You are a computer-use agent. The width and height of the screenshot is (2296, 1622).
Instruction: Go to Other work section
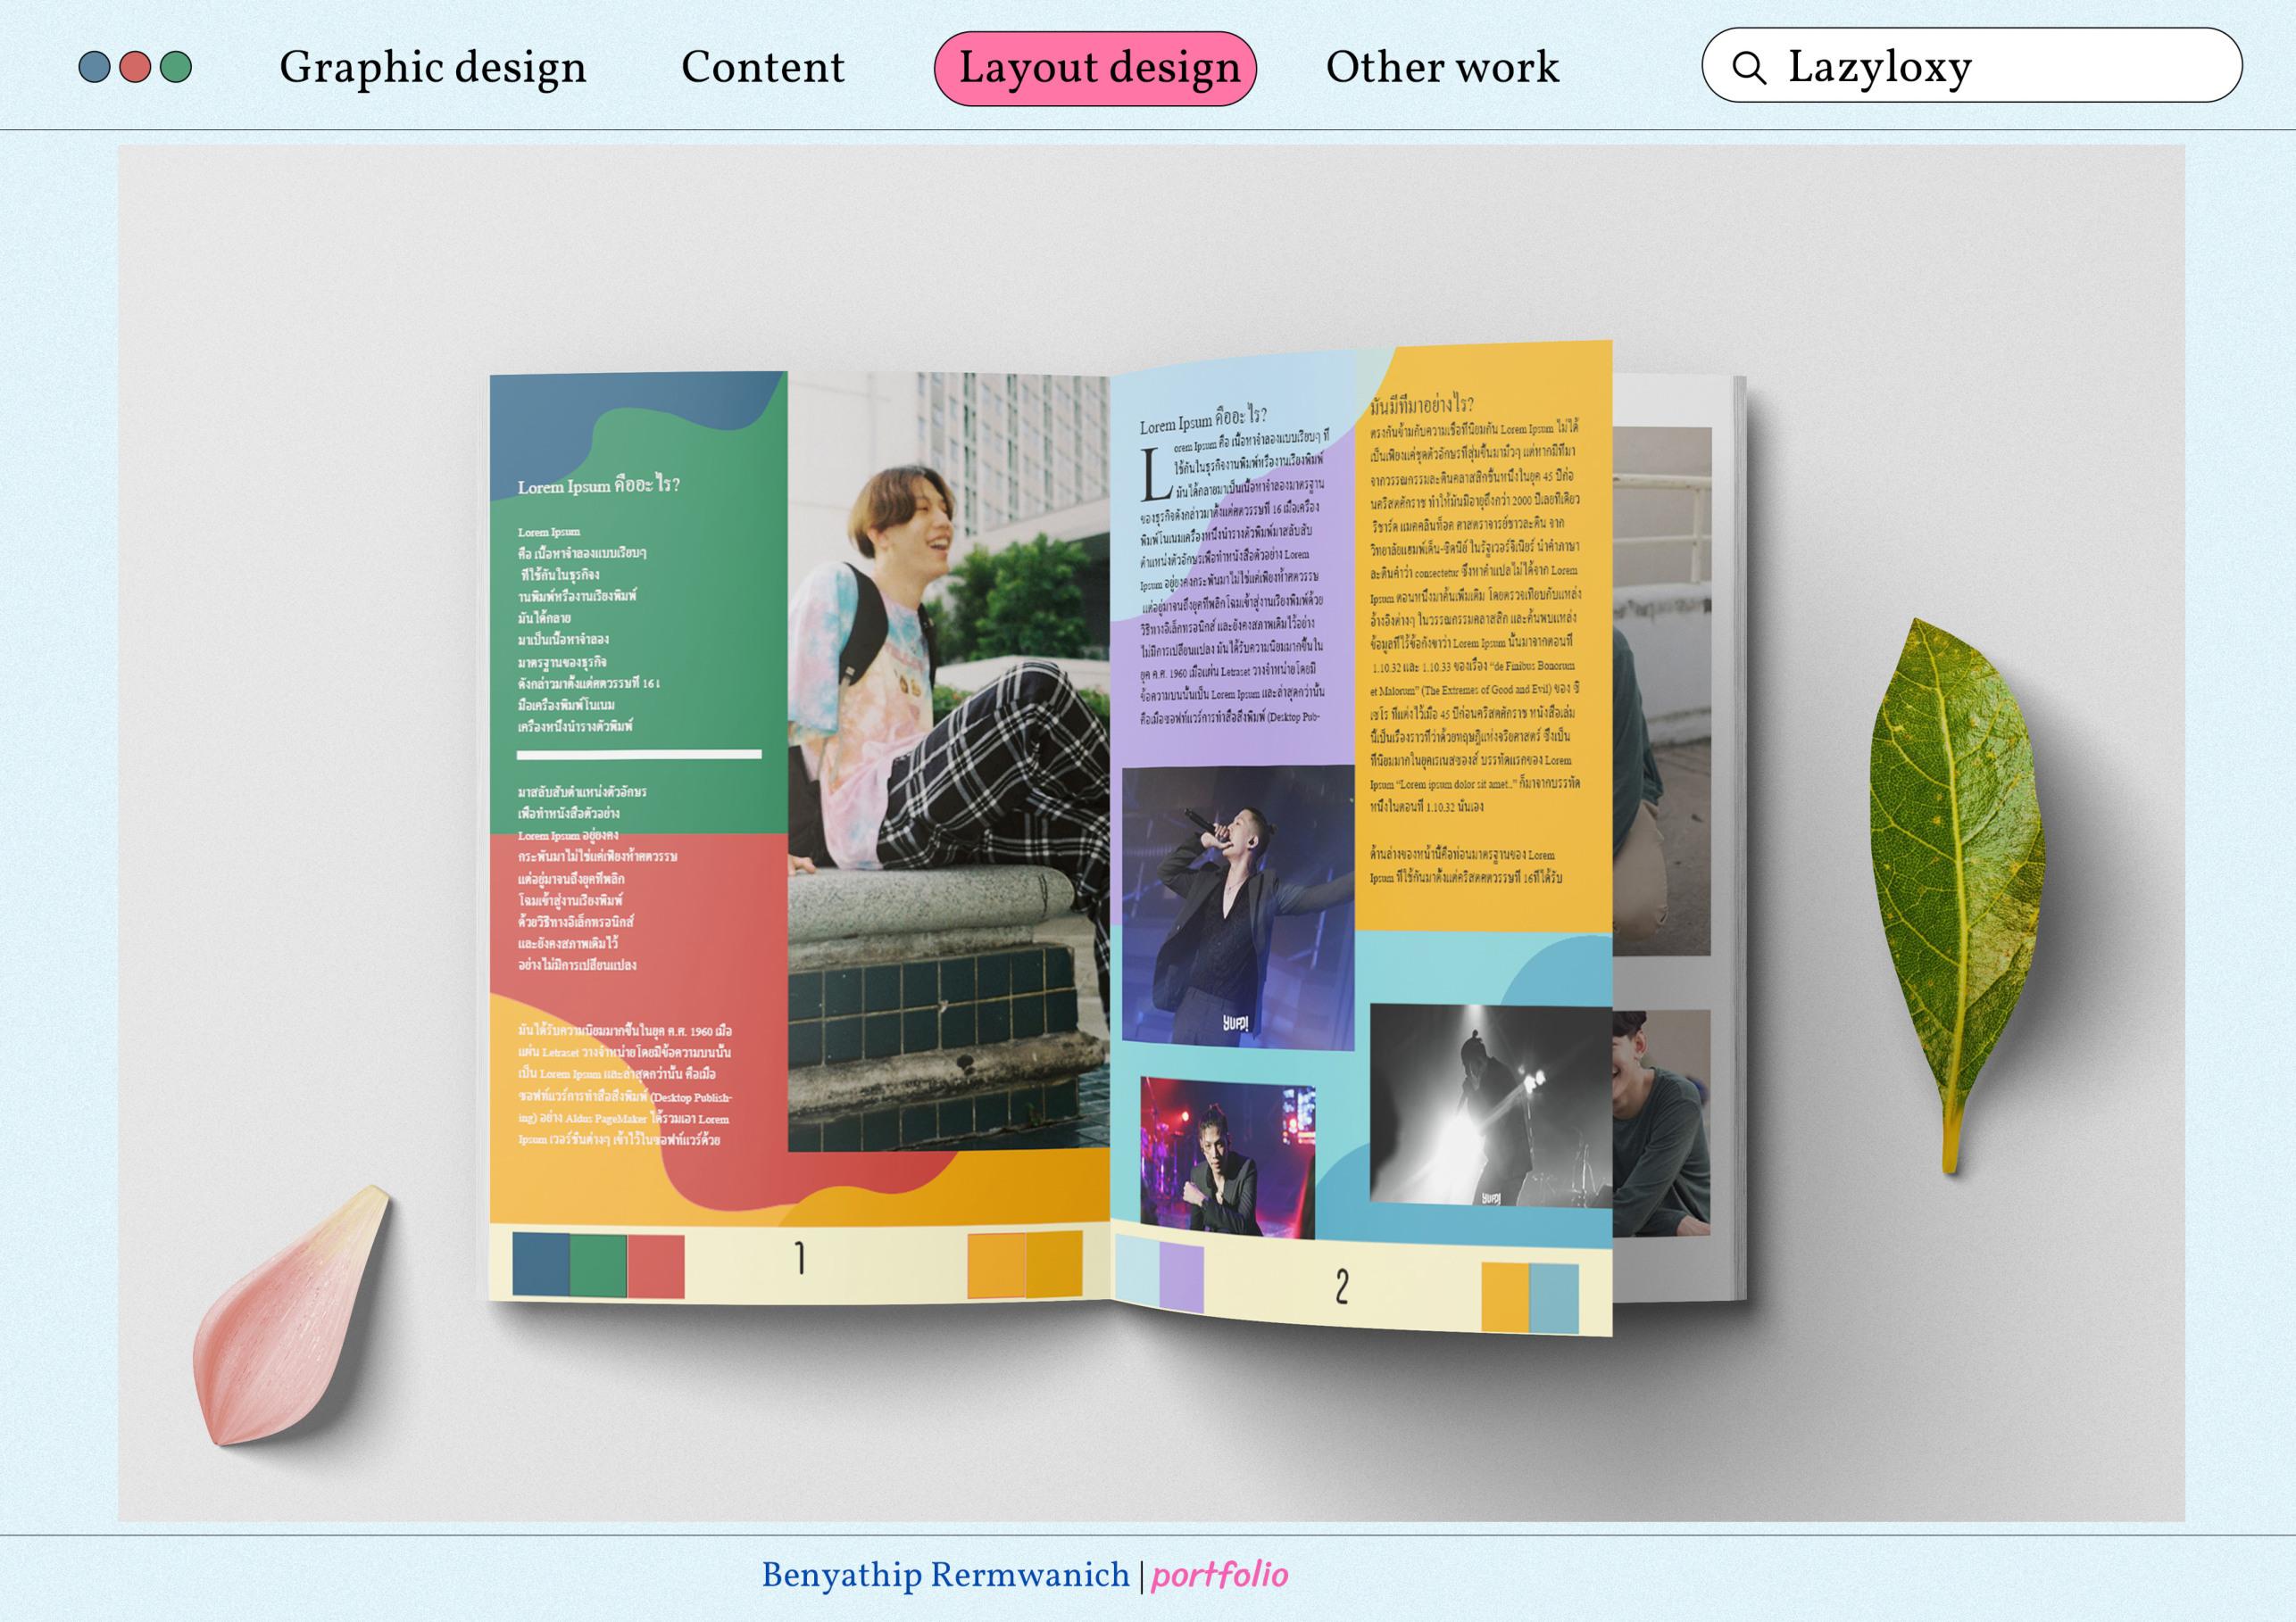(1441, 67)
